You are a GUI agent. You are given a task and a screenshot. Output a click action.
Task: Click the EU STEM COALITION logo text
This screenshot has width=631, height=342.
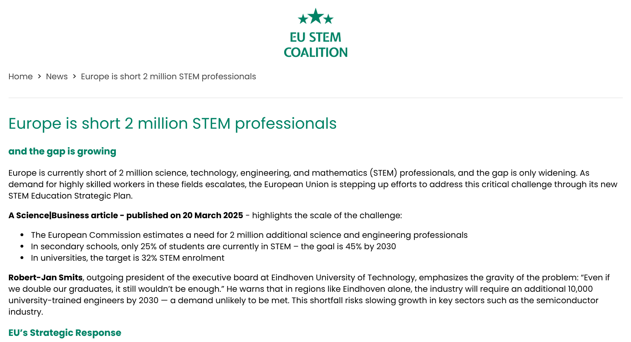coord(316,45)
